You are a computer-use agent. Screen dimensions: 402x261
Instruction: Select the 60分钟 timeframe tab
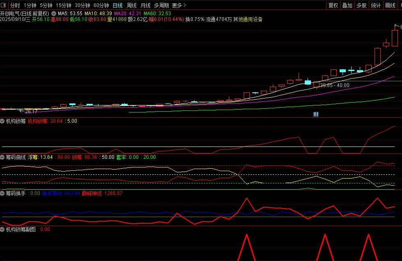[101, 5]
